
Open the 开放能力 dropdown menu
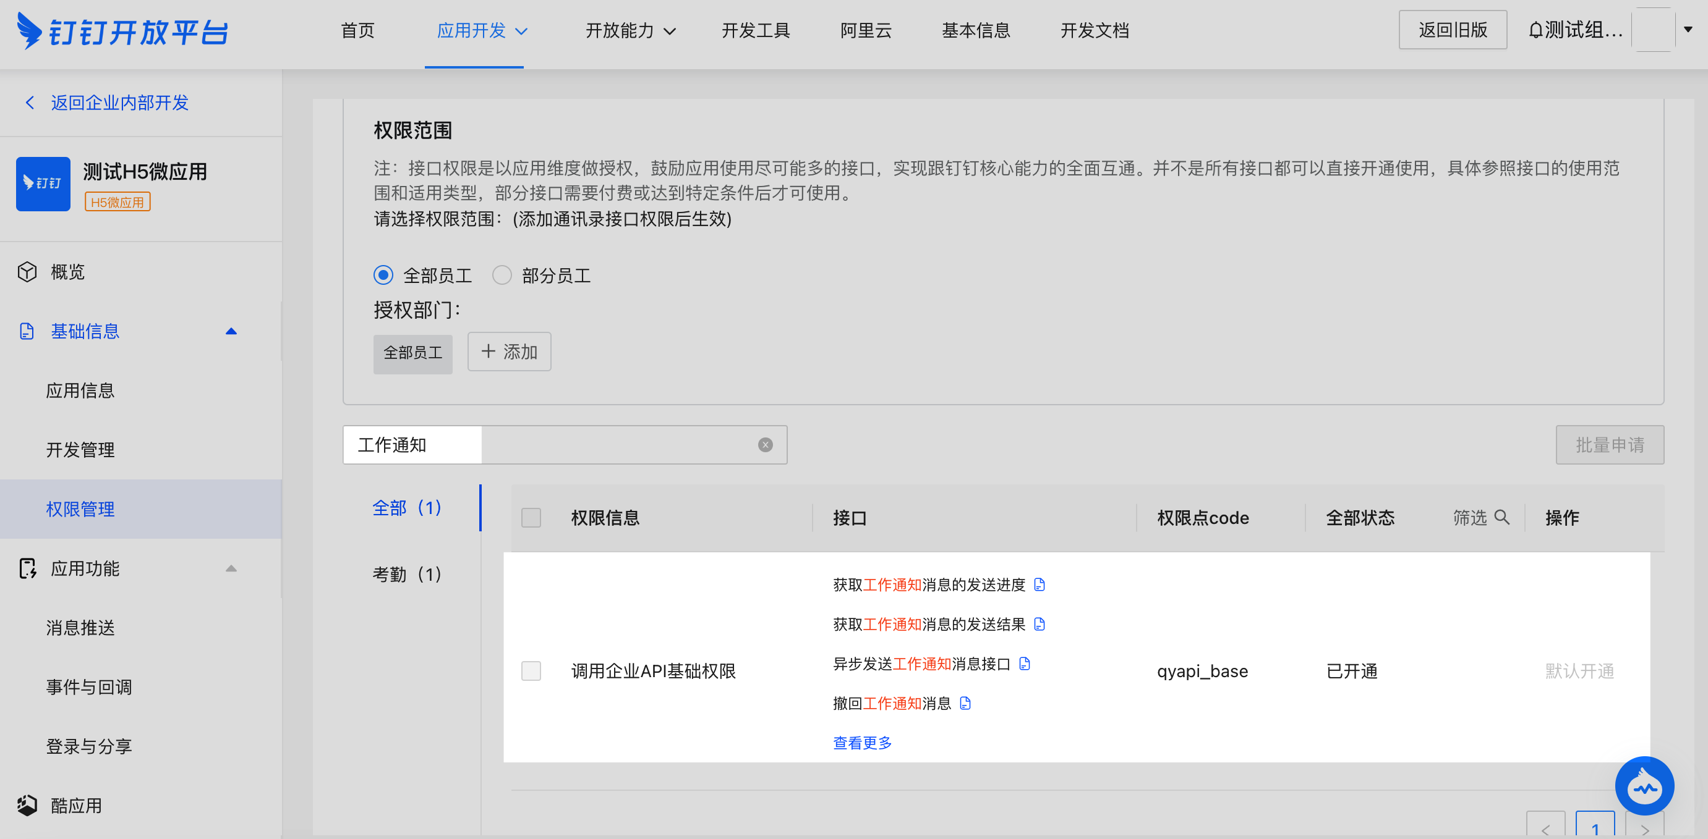click(x=631, y=30)
